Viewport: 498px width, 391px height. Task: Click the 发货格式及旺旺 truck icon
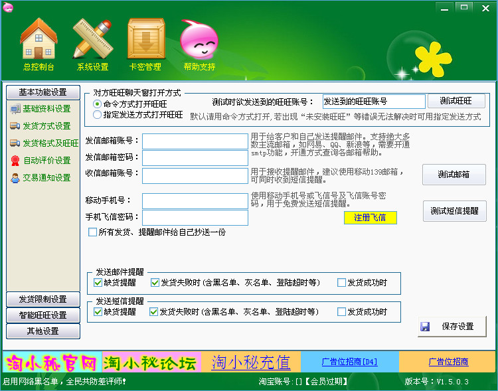15,143
